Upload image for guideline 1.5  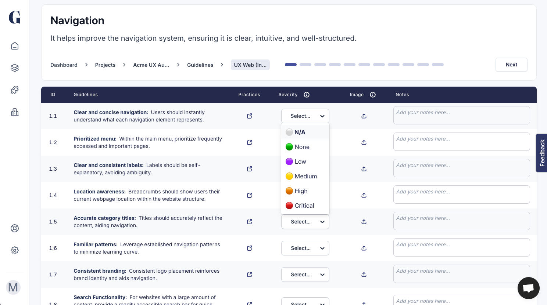(364, 222)
